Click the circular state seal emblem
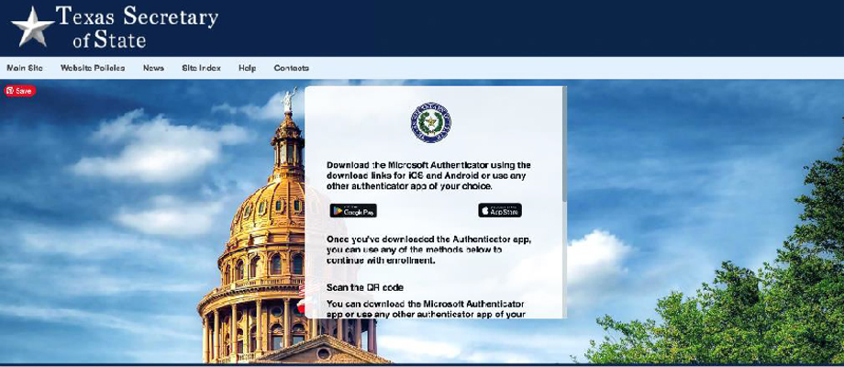 (x=430, y=122)
